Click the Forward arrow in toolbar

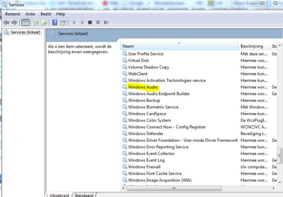(14, 23)
